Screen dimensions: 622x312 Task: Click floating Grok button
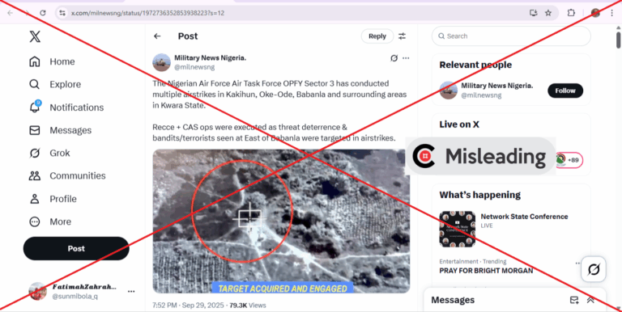(x=594, y=269)
